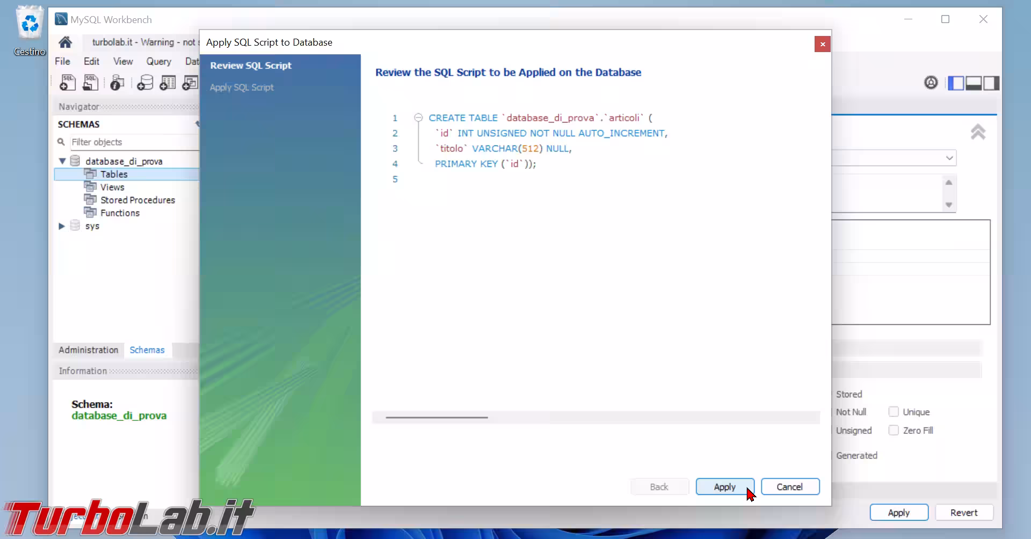Expand the sys schema tree
The height and width of the screenshot is (539, 1031).
pyautogui.click(x=62, y=226)
